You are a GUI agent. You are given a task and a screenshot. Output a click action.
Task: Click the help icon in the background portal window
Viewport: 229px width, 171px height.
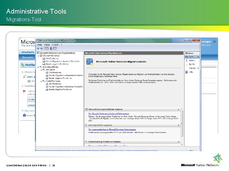215,41
